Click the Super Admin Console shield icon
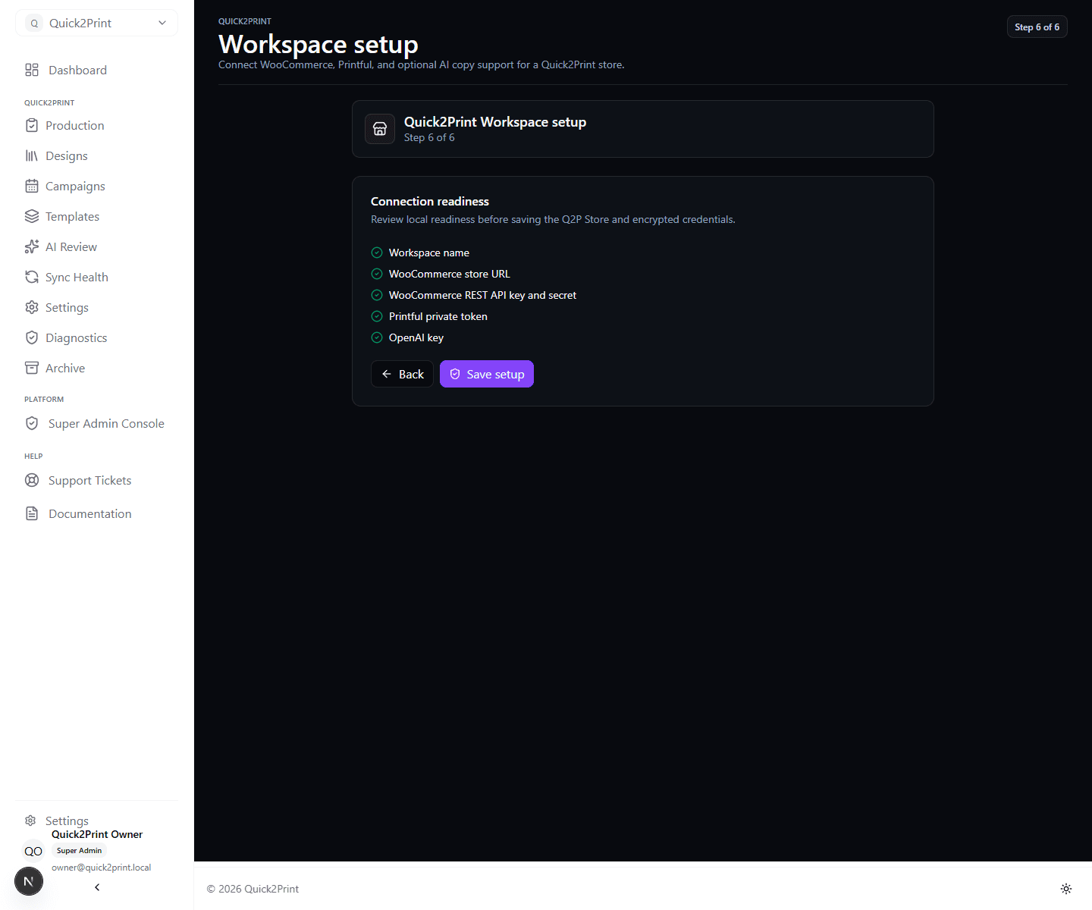 coord(32,423)
